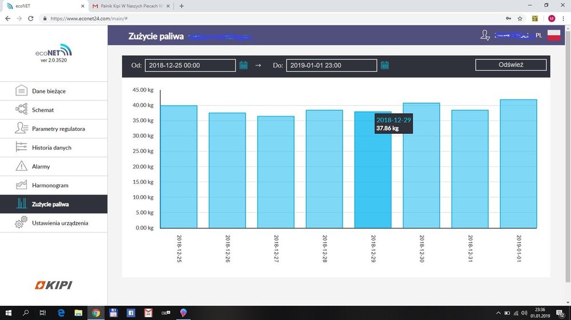This screenshot has height=320, width=571.
Task: Click the Od start date field
Action: point(190,65)
